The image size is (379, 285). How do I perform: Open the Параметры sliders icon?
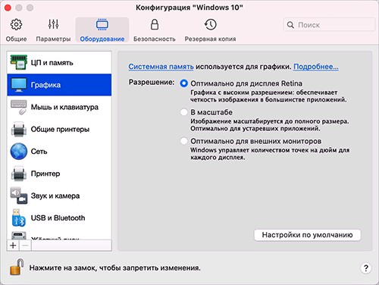coord(53,24)
